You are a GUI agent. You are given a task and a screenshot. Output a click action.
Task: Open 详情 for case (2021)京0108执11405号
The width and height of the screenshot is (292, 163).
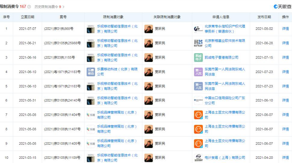point(285,143)
